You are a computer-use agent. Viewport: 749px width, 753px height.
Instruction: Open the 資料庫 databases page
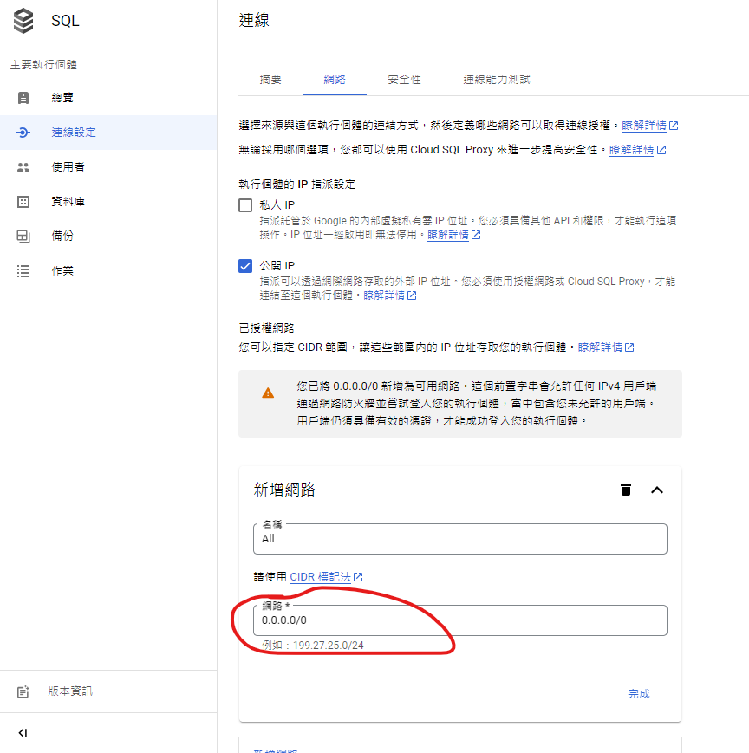[x=68, y=202]
